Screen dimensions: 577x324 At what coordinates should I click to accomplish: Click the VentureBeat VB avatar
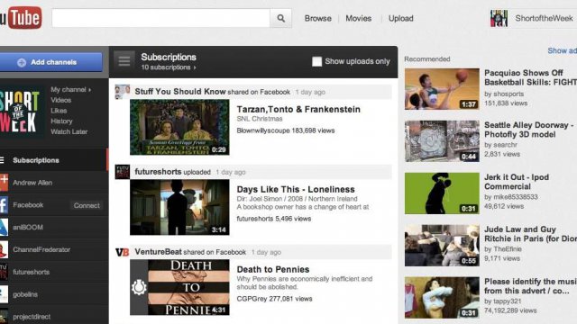123,252
